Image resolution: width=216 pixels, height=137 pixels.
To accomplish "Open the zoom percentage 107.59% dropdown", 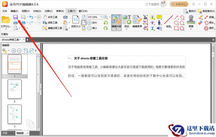I will (x=101, y=17).
